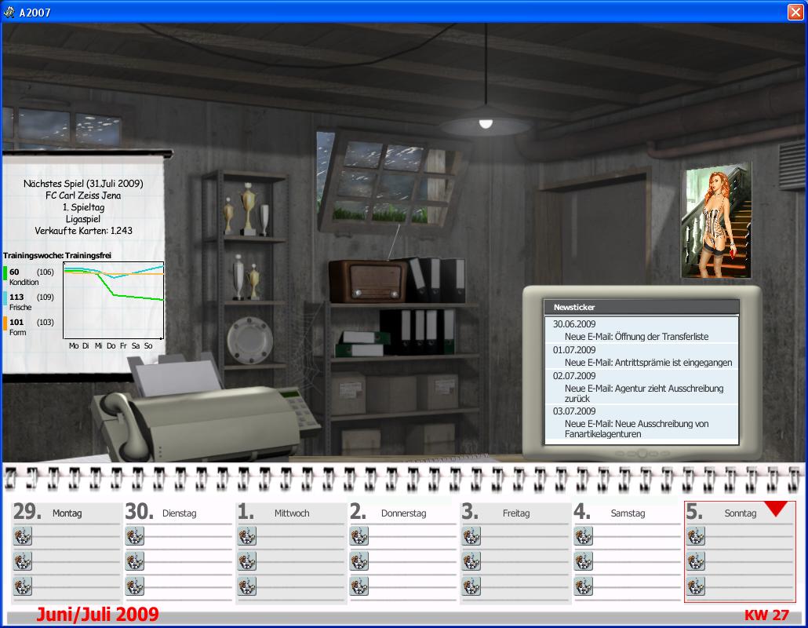The image size is (808, 628).
Task: Open news 'Antrittsprämie ist eingegangen'
Action: 648,363
